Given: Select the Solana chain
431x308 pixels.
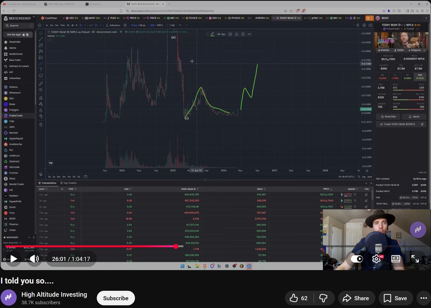Looking at the screenshot, I should 13,87.
